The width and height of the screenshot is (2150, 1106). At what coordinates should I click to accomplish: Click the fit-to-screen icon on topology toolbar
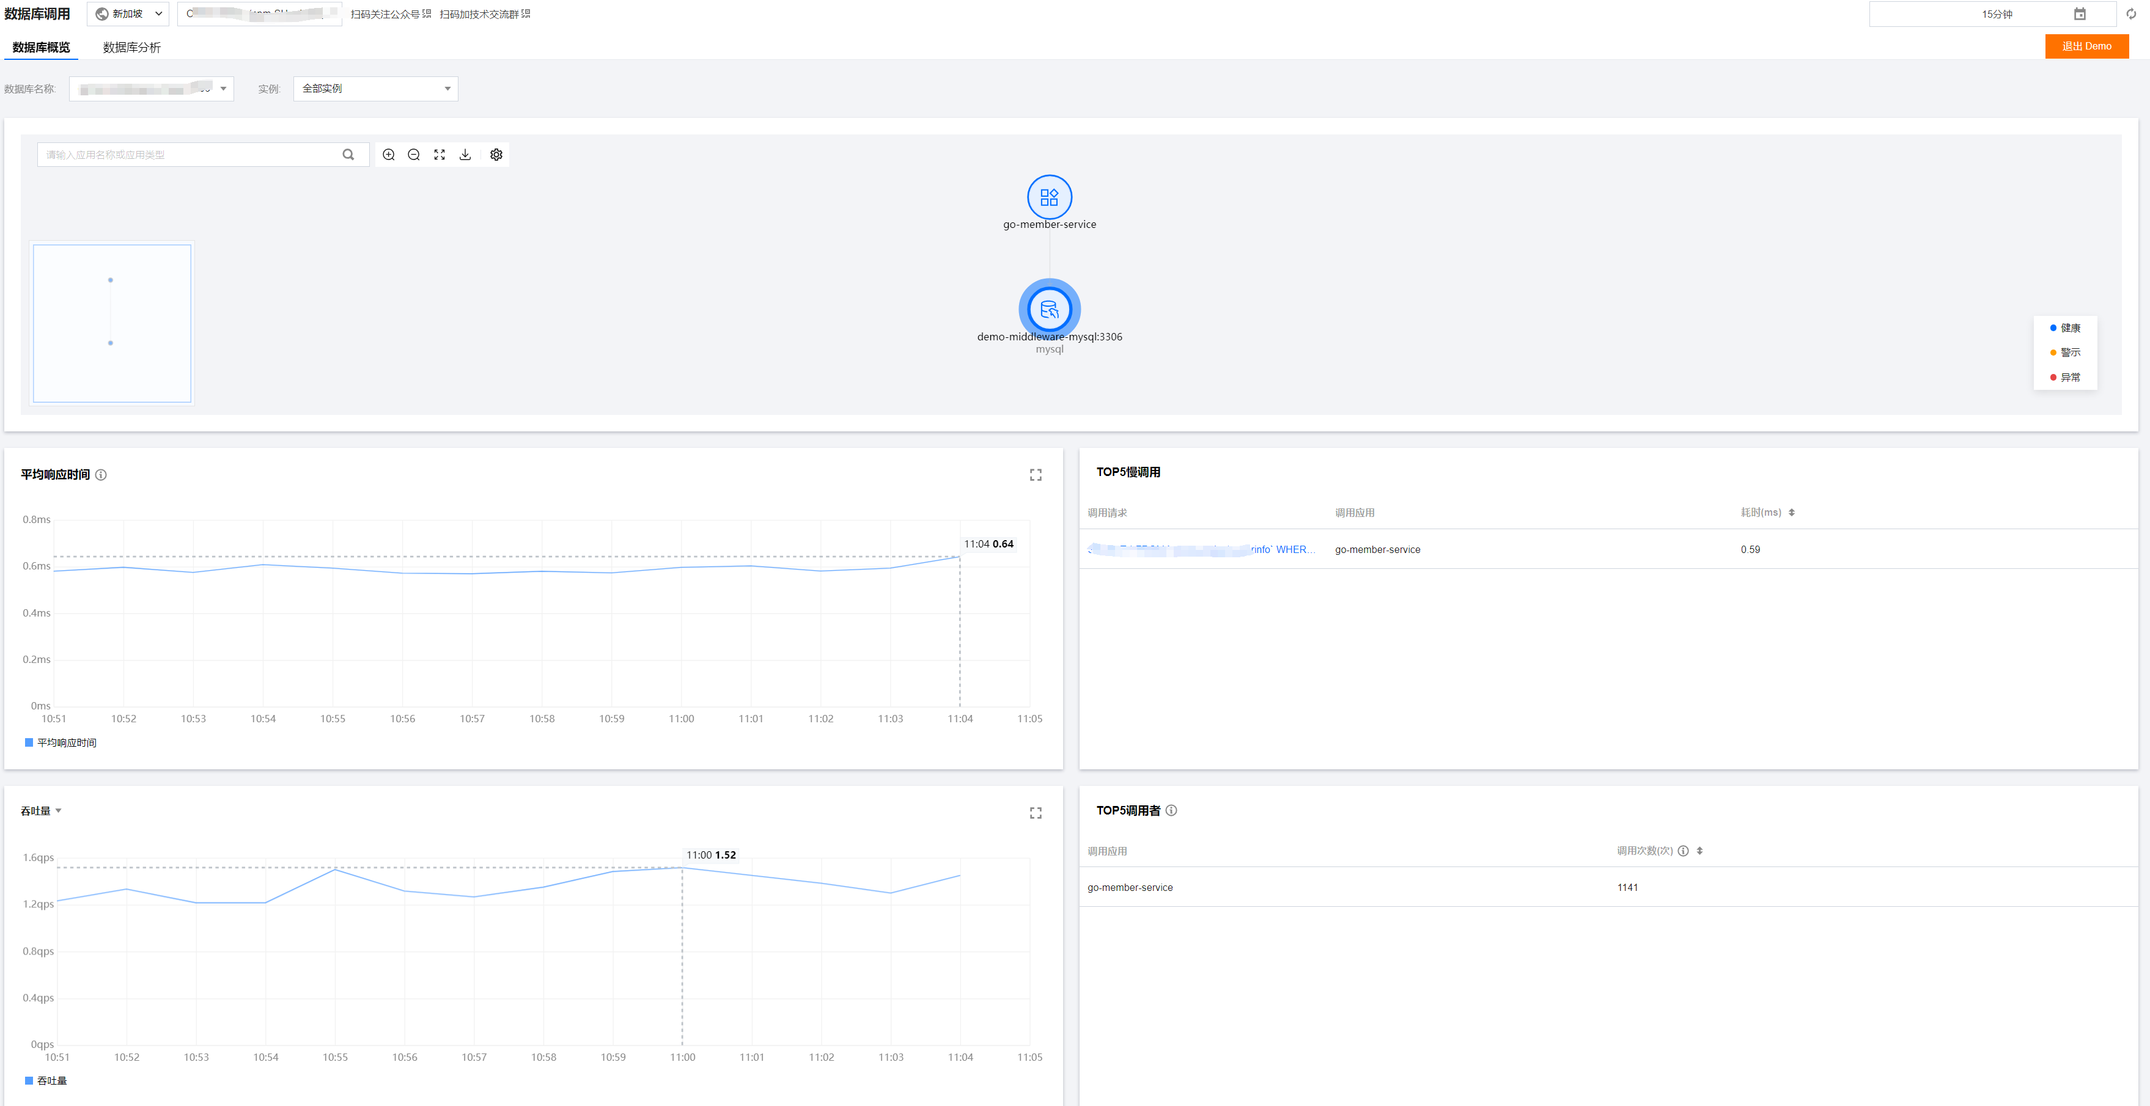[x=440, y=155]
